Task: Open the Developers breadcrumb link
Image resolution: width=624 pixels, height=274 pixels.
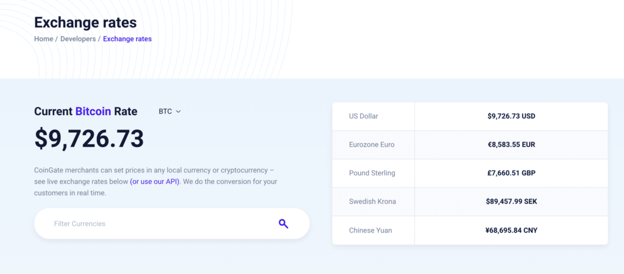Action: 78,39
